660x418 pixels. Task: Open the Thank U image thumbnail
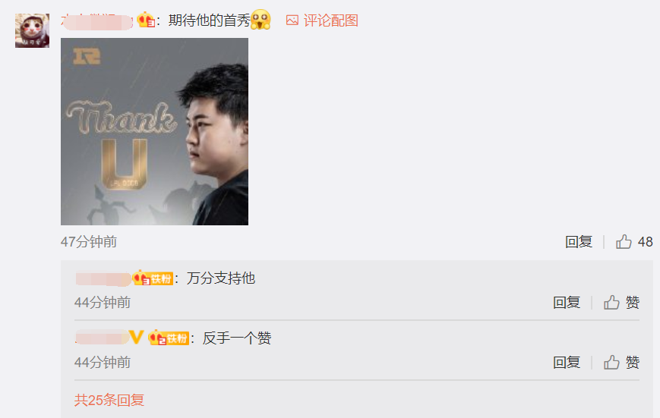click(154, 131)
